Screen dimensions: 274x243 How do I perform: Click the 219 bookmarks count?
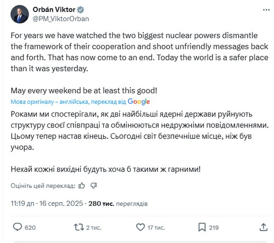pyautogui.click(x=214, y=228)
